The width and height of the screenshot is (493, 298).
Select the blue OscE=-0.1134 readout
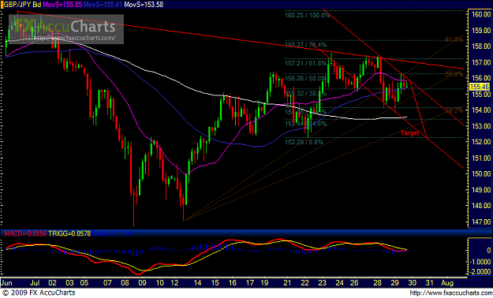coord(112,233)
